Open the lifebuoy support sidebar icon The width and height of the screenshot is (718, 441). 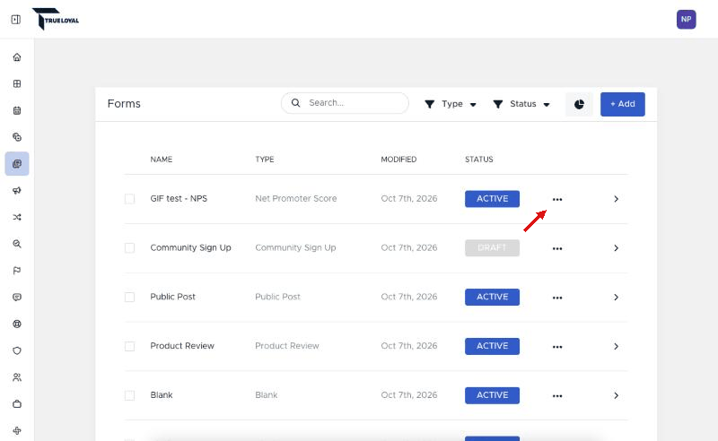[17, 324]
